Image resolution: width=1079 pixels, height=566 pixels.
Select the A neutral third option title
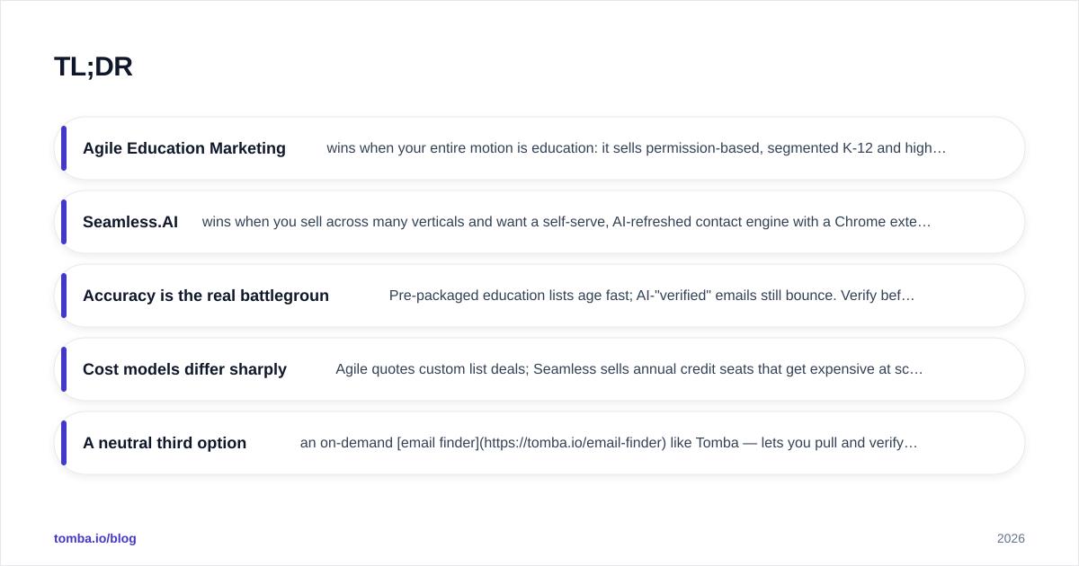coord(165,443)
